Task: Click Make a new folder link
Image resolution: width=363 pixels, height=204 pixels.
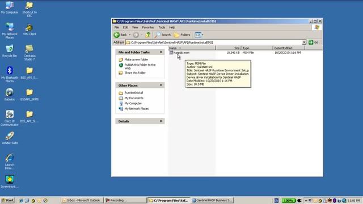Action: tap(136, 59)
